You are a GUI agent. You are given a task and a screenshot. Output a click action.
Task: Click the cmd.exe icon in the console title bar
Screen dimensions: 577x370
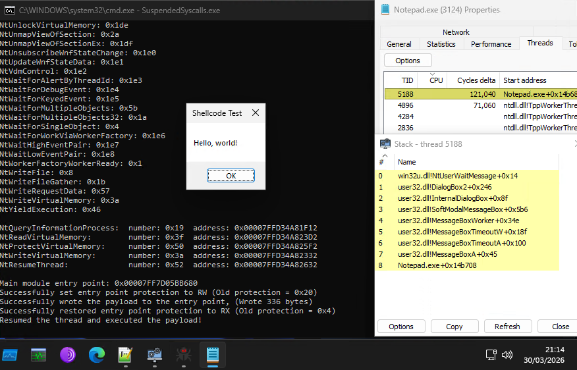pyautogui.click(x=10, y=11)
